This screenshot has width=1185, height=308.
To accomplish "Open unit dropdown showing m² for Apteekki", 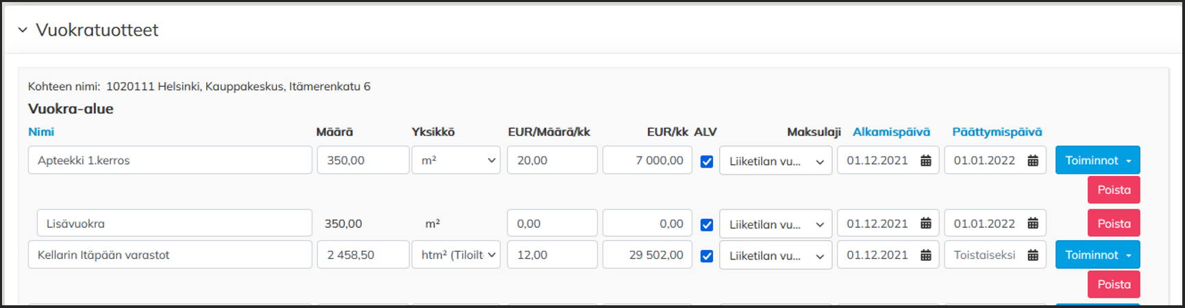I will 456,161.
